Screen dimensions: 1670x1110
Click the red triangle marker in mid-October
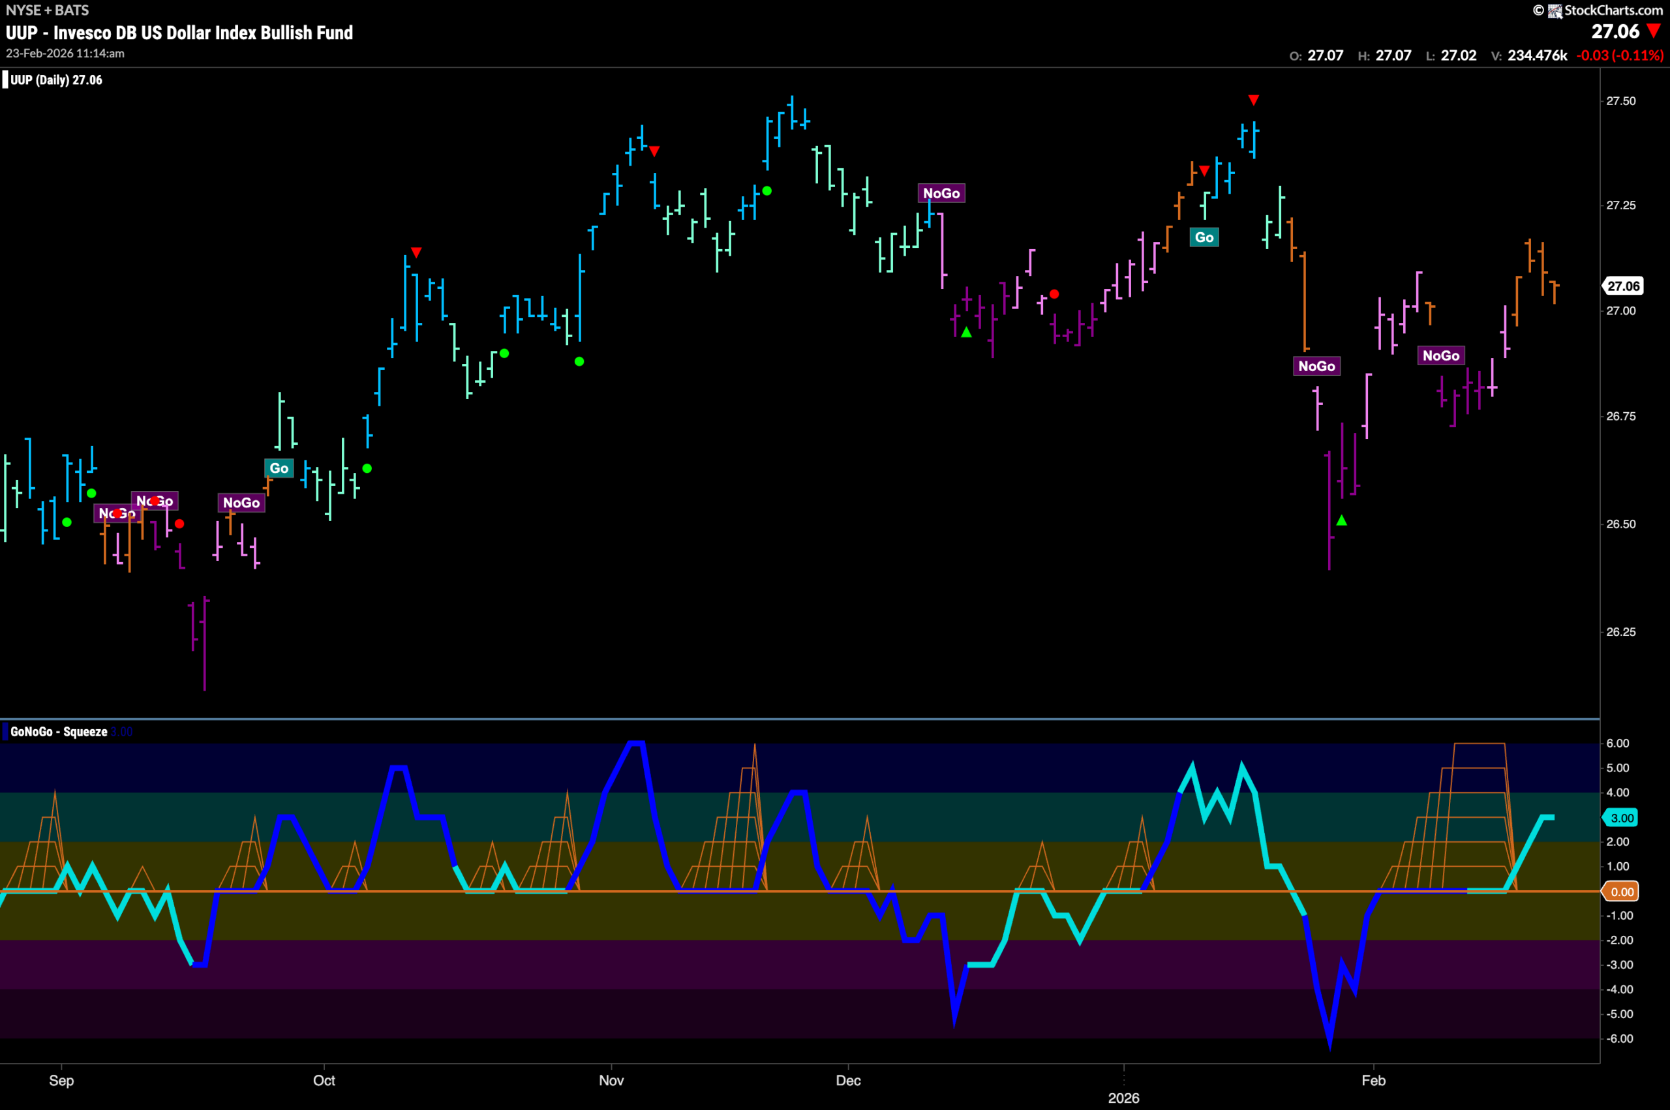tap(416, 253)
